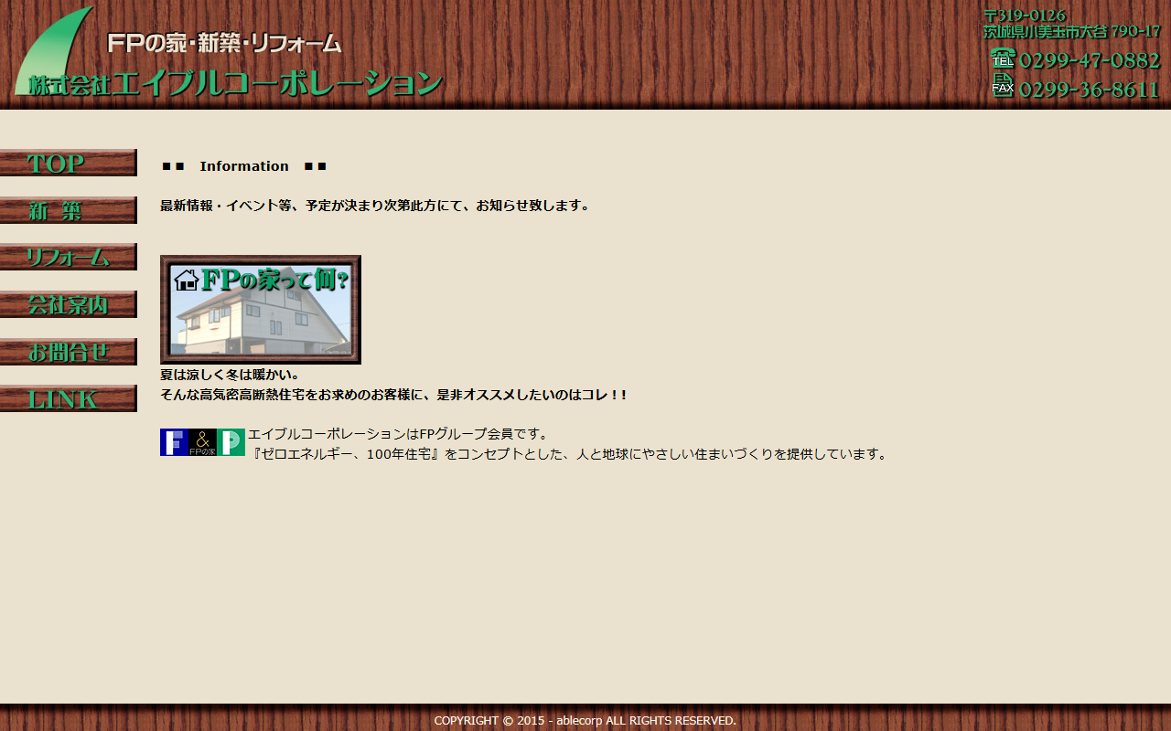Viewport: 1171px width, 731px height.
Task: Open the LINK sidebar button
Action: (69, 398)
